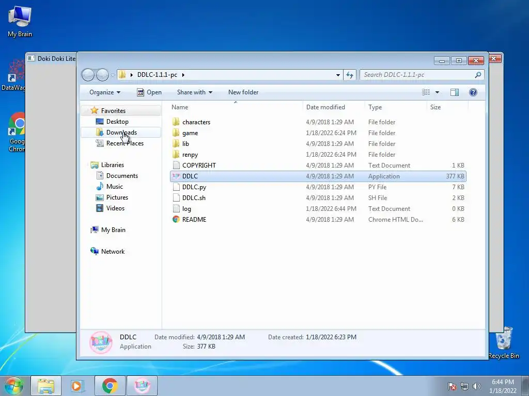Image resolution: width=529 pixels, height=396 pixels.
Task: Click the DataWag desktop shortcut
Action: click(x=13, y=75)
